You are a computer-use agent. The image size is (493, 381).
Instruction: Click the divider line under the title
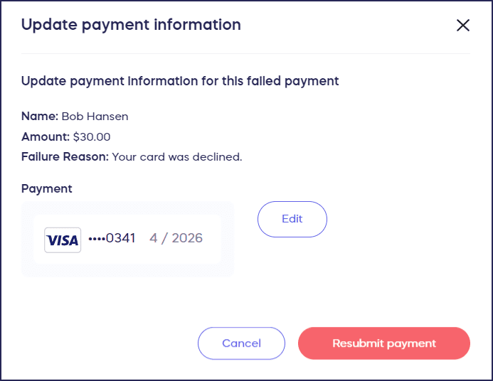(x=245, y=53)
